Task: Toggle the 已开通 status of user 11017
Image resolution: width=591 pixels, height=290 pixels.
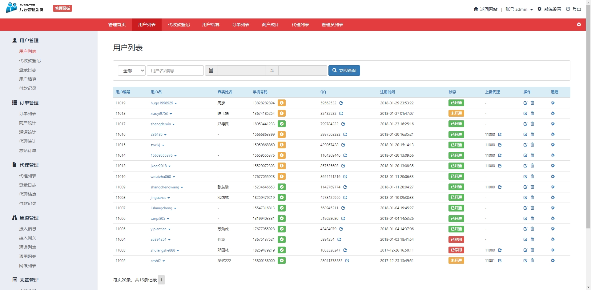Action: coord(456,124)
